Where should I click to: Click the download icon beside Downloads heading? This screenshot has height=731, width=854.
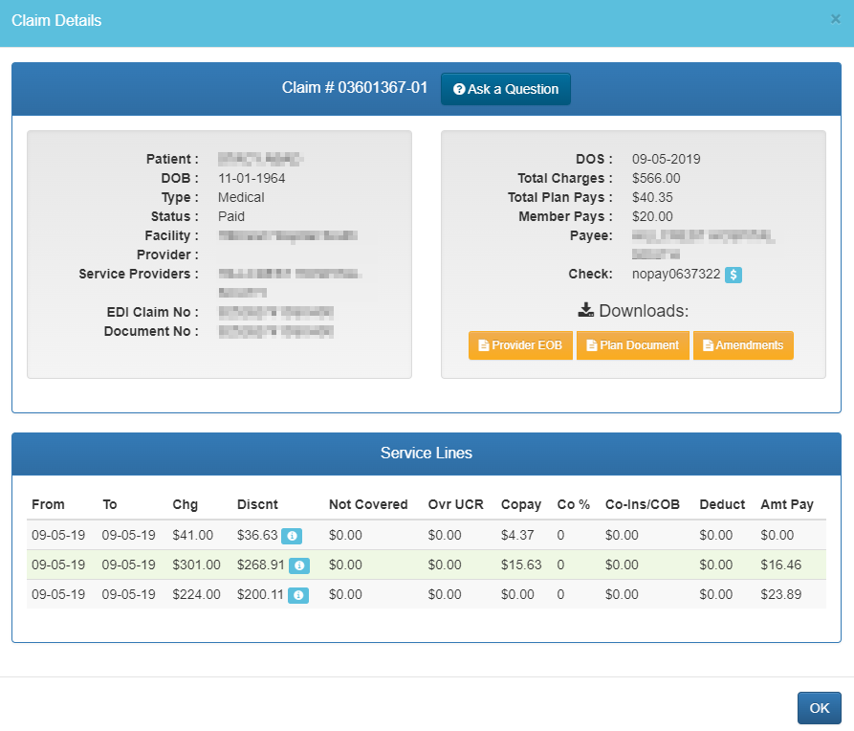coord(585,310)
